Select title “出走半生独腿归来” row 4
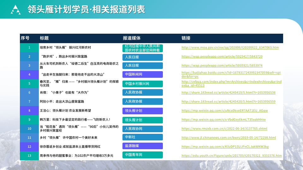Viewport: 303px width, 170px height. click(x=73, y=74)
